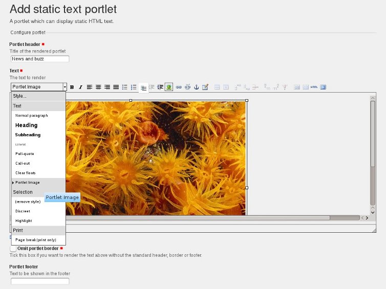Align text left in editor
Viewport: 386px width, 289px height.
pyautogui.click(x=90, y=87)
